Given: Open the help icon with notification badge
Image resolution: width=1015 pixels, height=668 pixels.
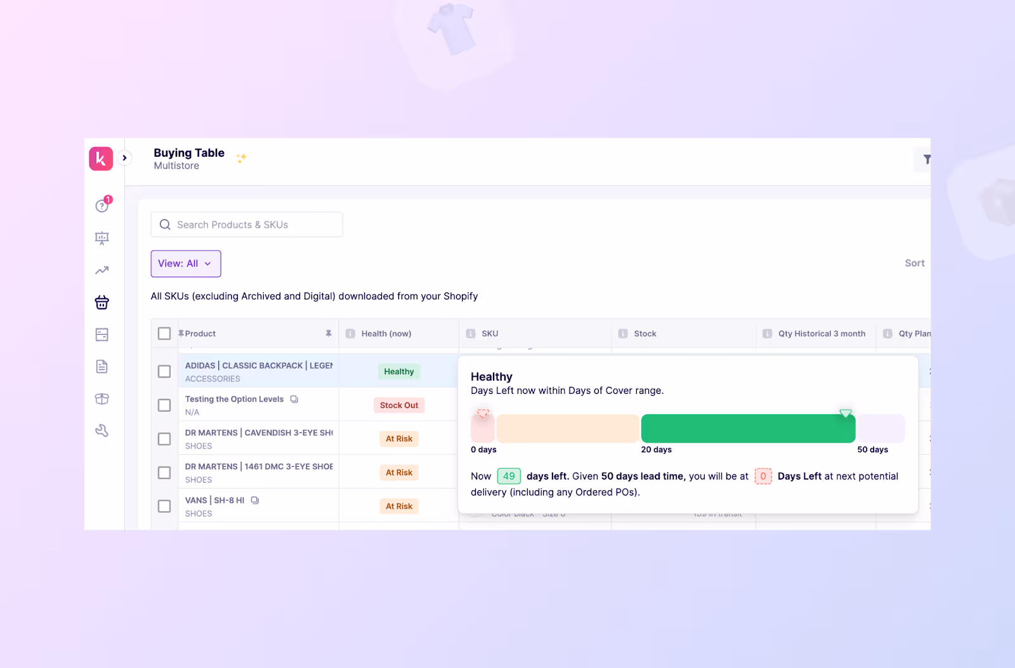Looking at the screenshot, I should 102,205.
